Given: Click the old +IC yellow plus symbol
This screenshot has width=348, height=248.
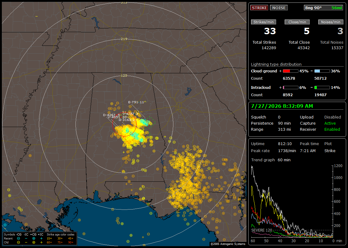Looking at the screenshot, I should click(41, 243).
